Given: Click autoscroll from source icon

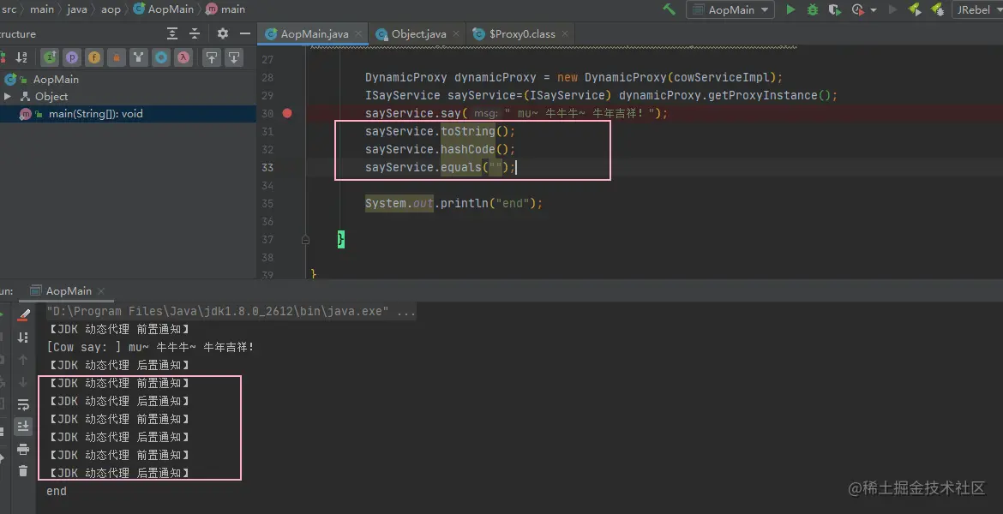Looking at the screenshot, I should coord(234,57).
